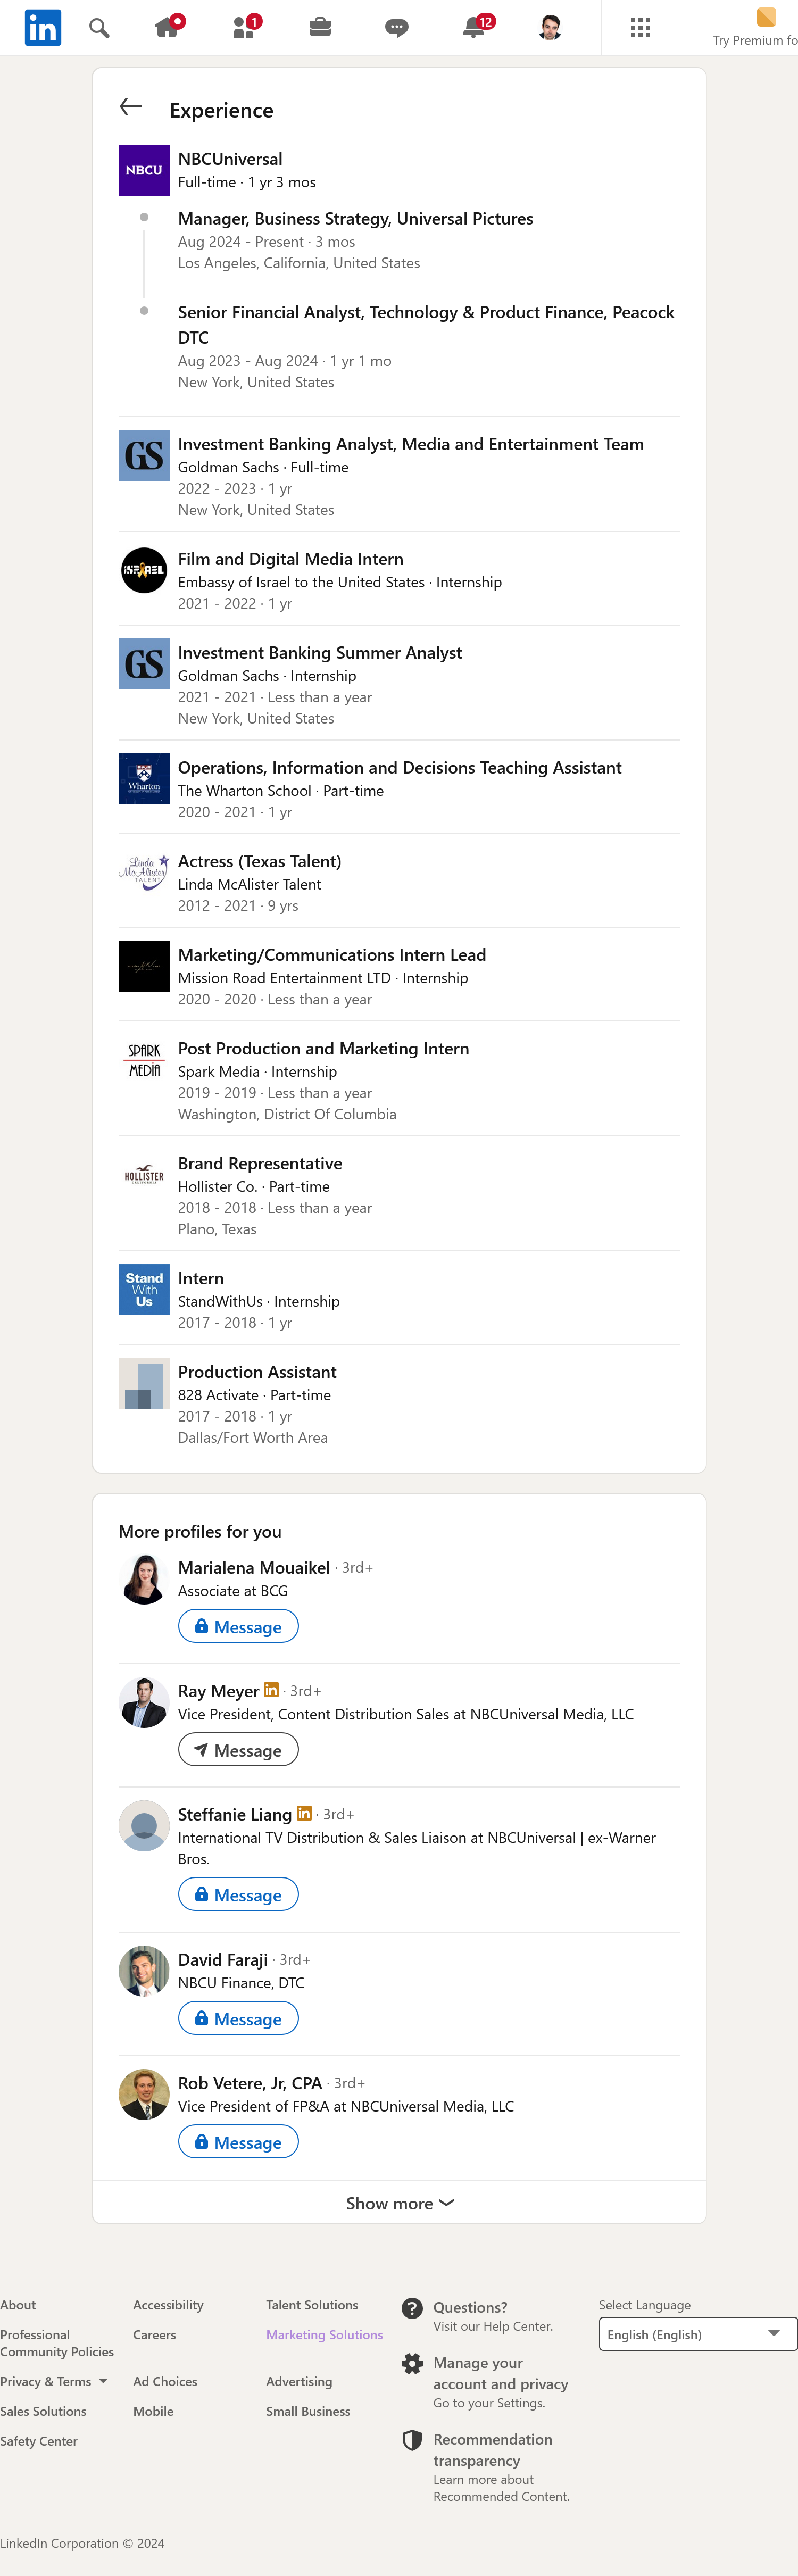Open Rob Vetere's profile photo

144,2094
